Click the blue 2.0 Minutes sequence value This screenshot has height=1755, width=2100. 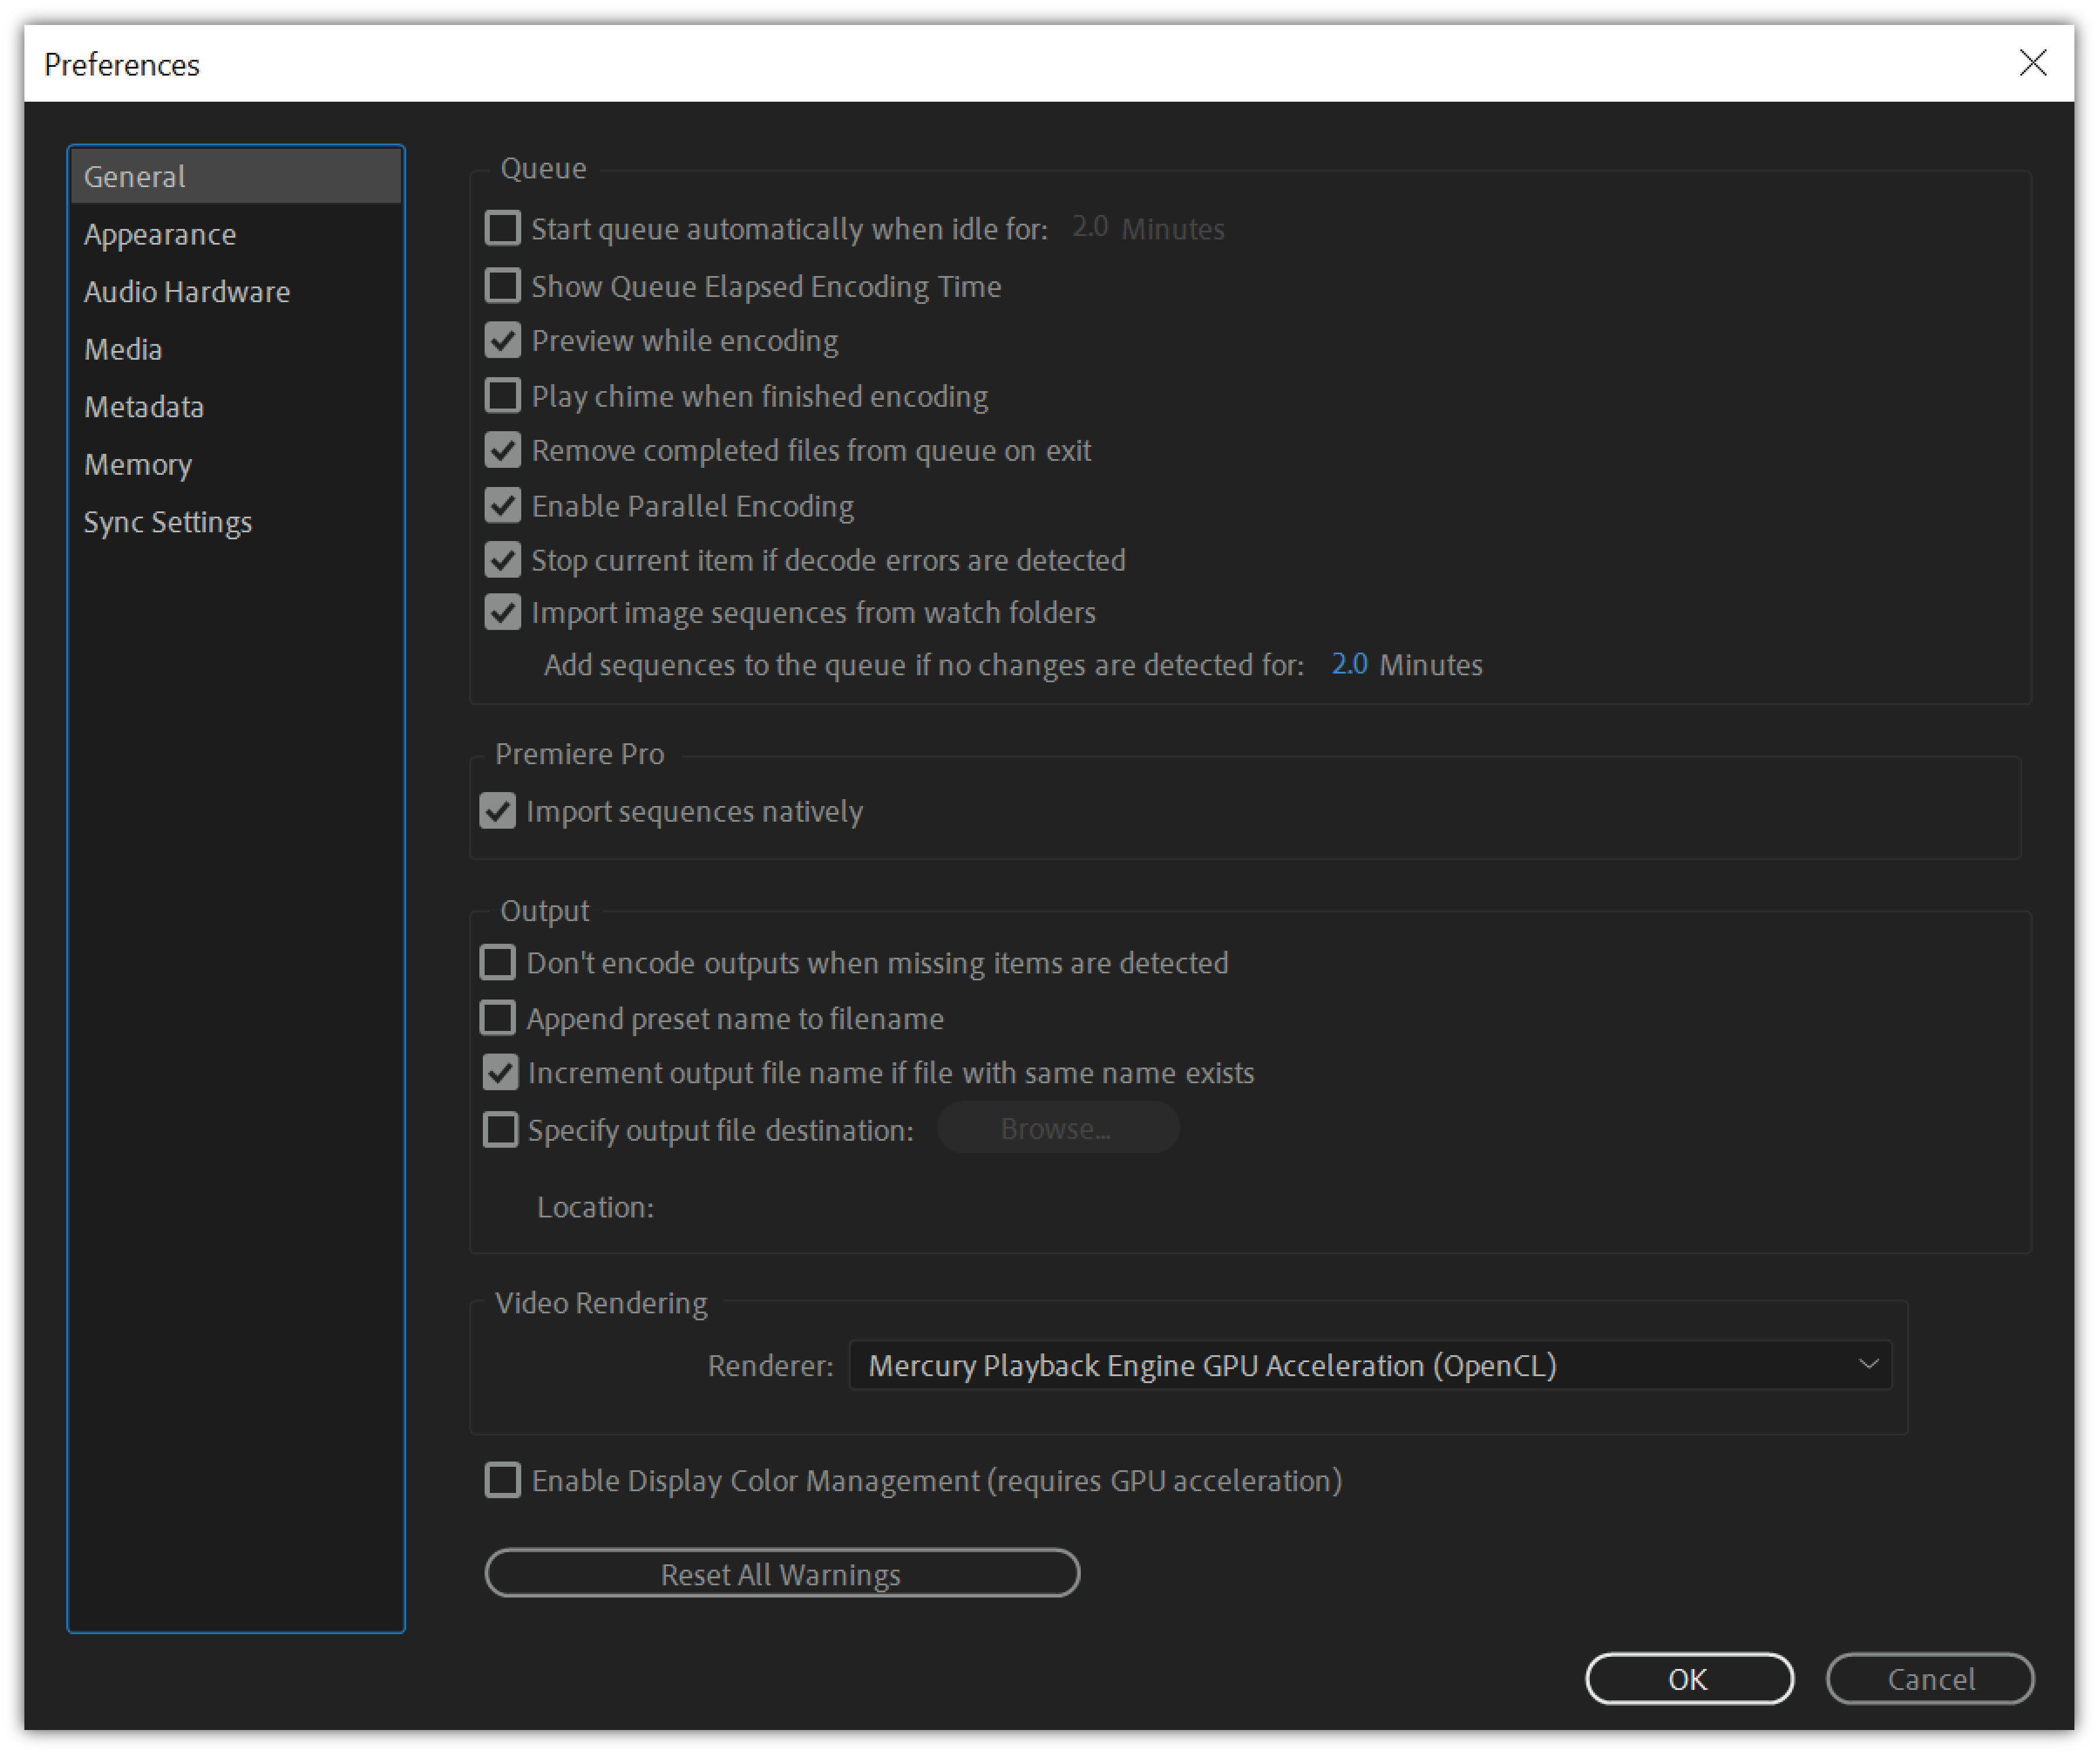(x=1349, y=664)
